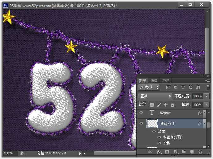
Task: Click the pixel layer filter icon
Action: pos(168,87)
